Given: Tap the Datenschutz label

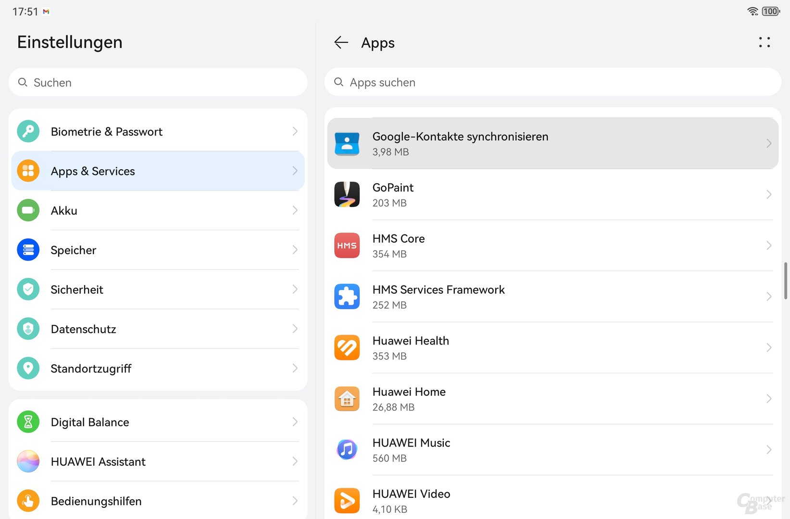Looking at the screenshot, I should [x=83, y=329].
